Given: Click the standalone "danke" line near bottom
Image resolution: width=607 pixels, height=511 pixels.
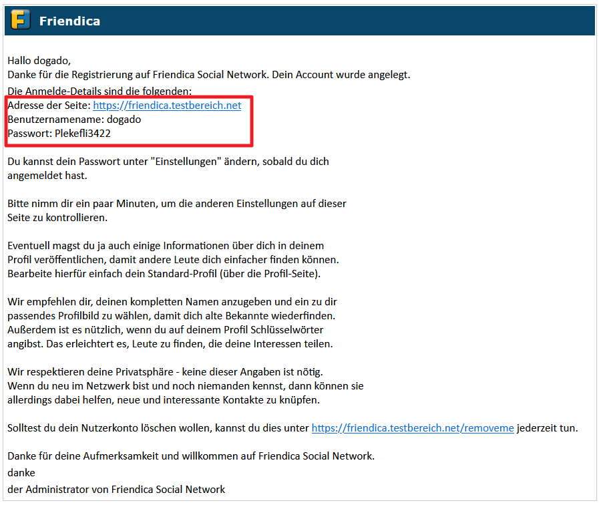Looking at the screenshot, I should [x=21, y=473].
